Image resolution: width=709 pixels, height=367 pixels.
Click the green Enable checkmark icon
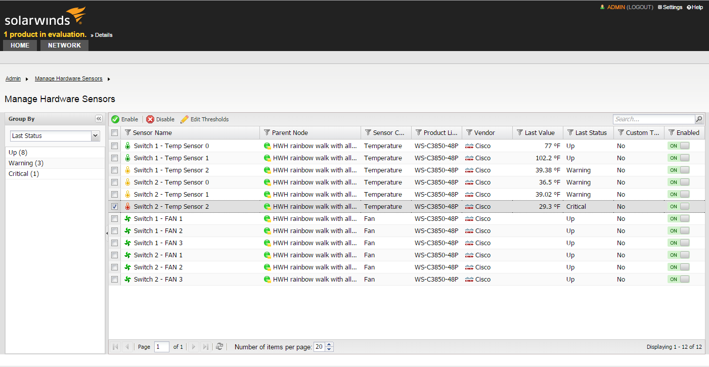115,119
